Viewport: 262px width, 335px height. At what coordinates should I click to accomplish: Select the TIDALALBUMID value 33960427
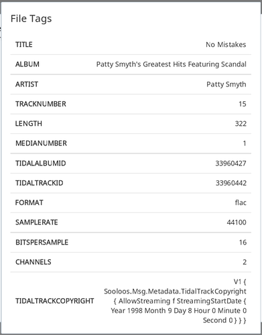(231, 163)
